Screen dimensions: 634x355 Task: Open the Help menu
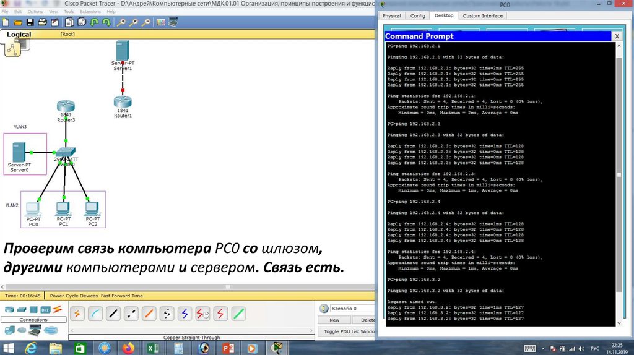point(111,11)
